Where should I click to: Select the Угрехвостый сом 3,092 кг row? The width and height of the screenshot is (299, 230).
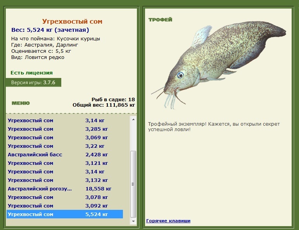(x=65, y=206)
